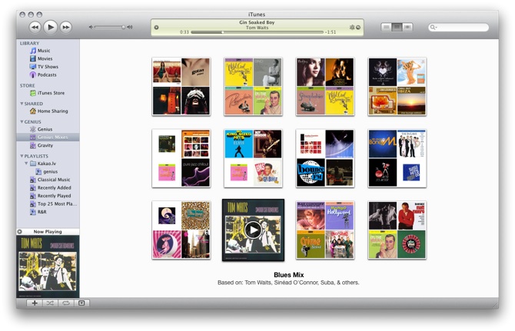Toggle repeat playback

tap(65, 303)
